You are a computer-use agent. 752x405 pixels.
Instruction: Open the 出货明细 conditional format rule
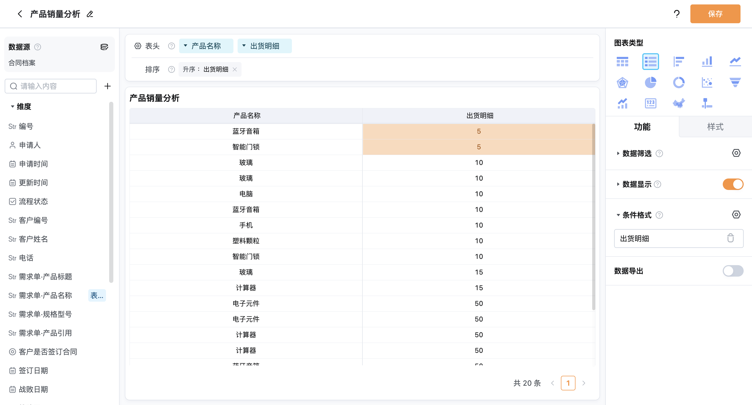click(x=678, y=239)
